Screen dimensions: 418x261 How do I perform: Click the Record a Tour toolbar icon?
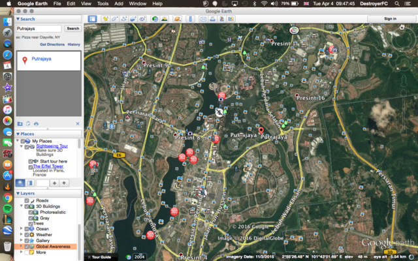(142, 19)
